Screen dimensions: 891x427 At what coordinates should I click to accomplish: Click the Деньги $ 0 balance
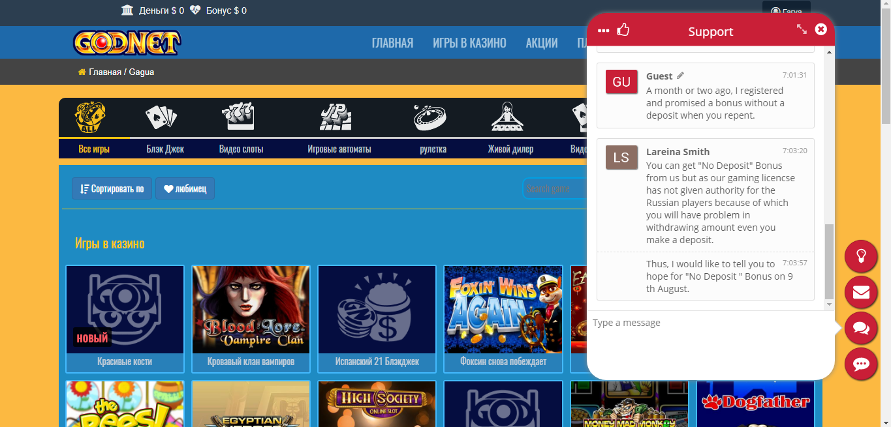(161, 10)
